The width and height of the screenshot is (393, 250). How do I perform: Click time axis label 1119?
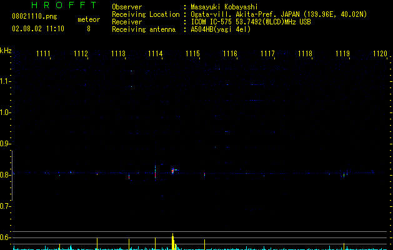coord(342,54)
